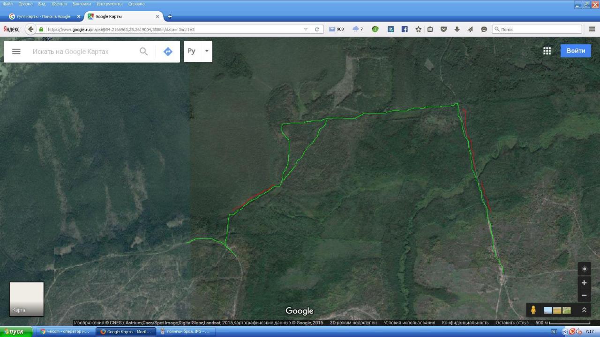This screenshot has height=337, width=600.
Task: Click the my location target button
Action: 584,269
